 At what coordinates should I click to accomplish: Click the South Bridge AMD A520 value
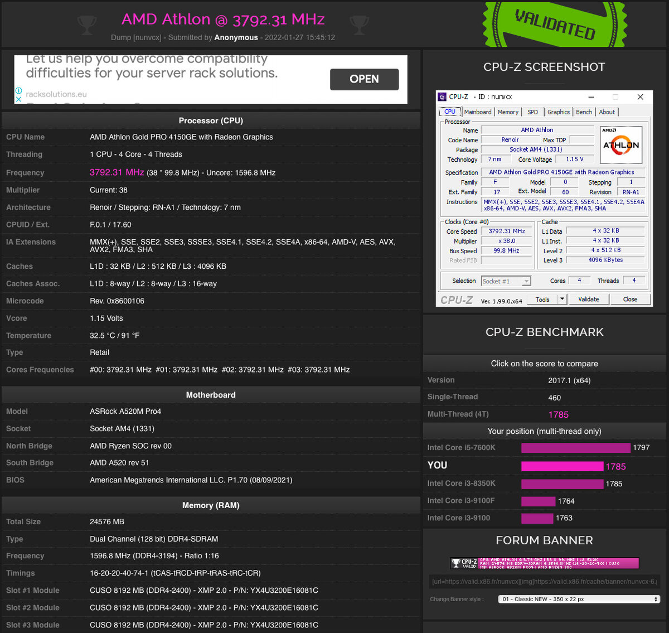(x=119, y=463)
